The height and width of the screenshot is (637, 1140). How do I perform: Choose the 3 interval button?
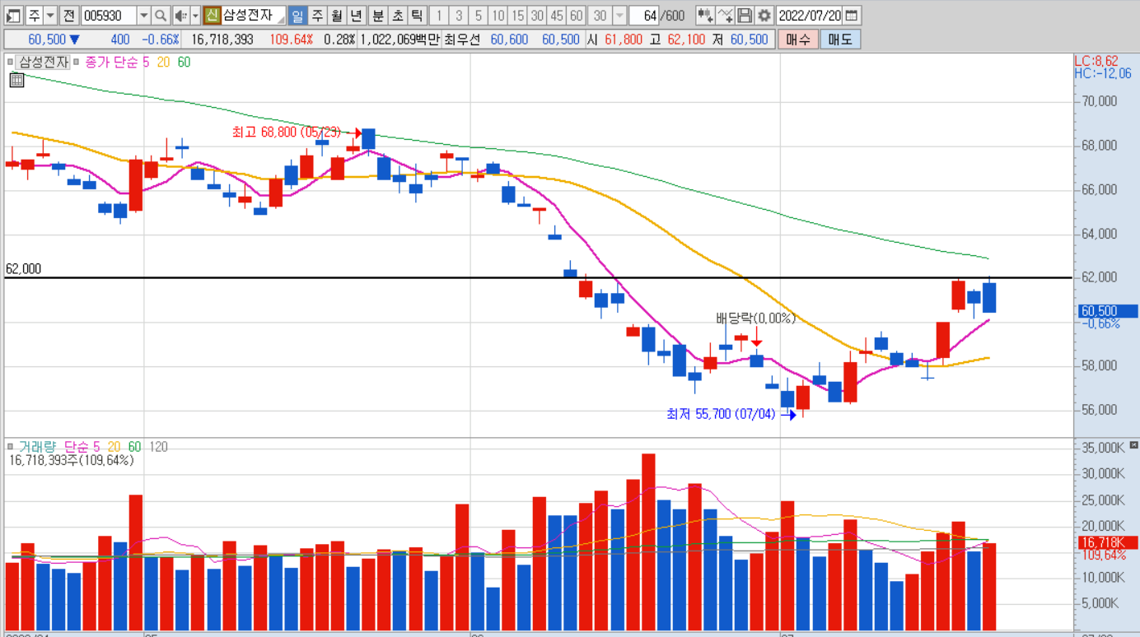[459, 16]
